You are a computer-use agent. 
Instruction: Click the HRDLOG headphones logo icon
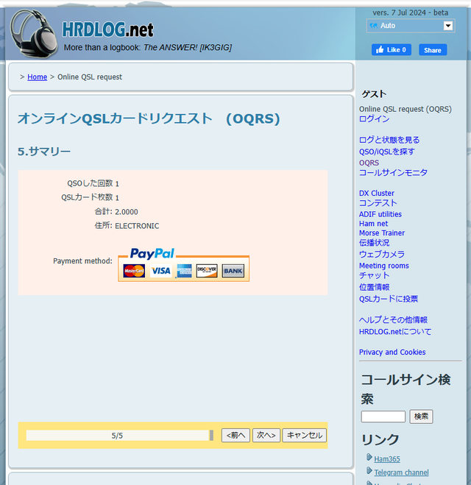[x=33, y=33]
